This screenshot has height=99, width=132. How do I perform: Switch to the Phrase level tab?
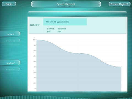click(x=10, y=40)
